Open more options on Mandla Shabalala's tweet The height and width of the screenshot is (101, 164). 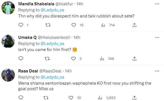157,4
